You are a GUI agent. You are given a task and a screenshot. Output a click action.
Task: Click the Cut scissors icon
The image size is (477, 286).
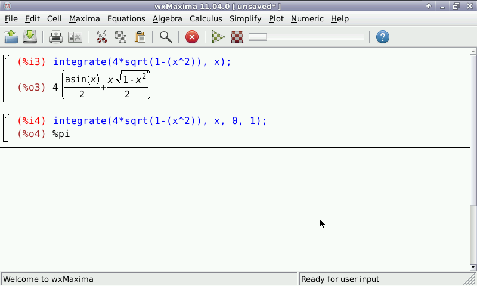(x=101, y=38)
